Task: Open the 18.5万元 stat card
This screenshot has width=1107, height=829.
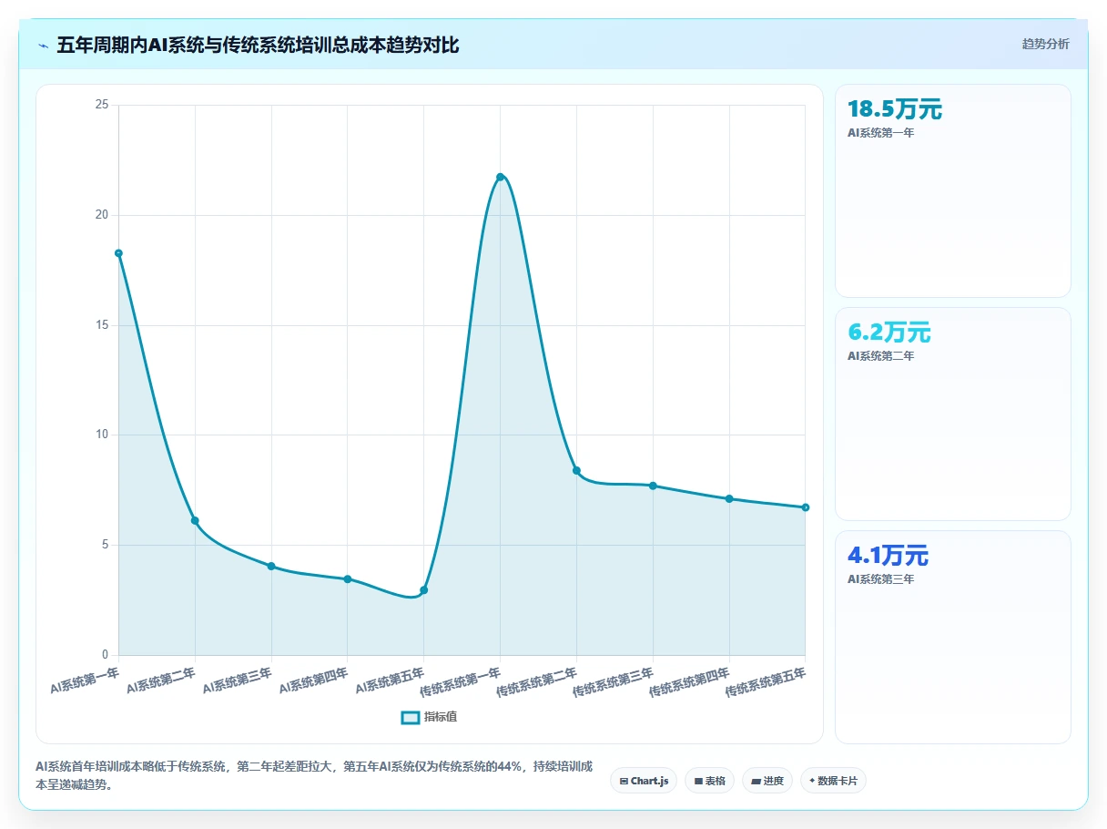Action: [953, 190]
